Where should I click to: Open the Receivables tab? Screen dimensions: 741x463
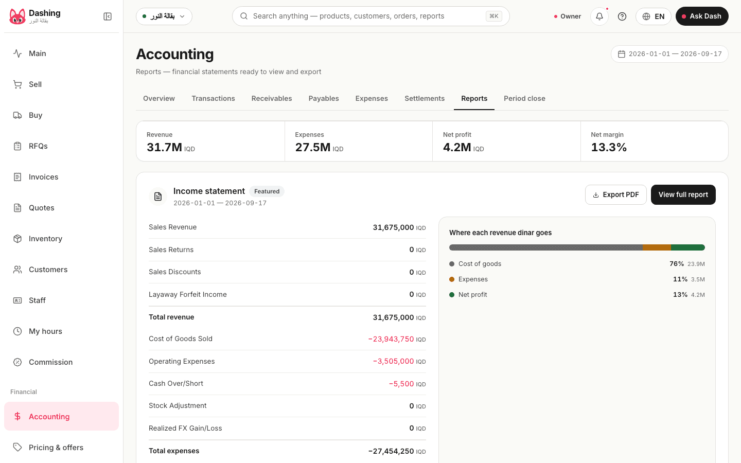[x=272, y=99]
